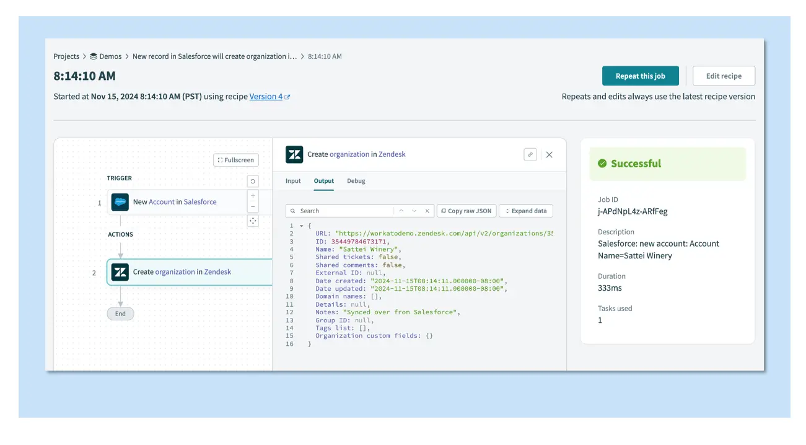Click the Edit recipe button
The image size is (806, 445).
[x=724, y=75]
